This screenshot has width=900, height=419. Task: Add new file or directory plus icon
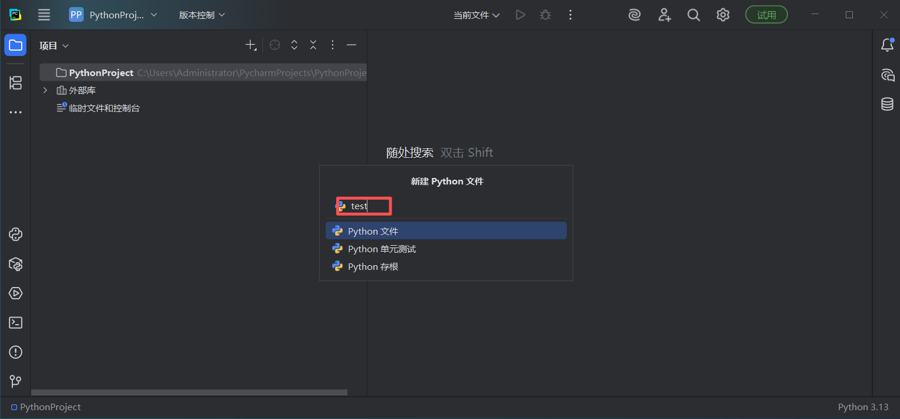click(251, 45)
